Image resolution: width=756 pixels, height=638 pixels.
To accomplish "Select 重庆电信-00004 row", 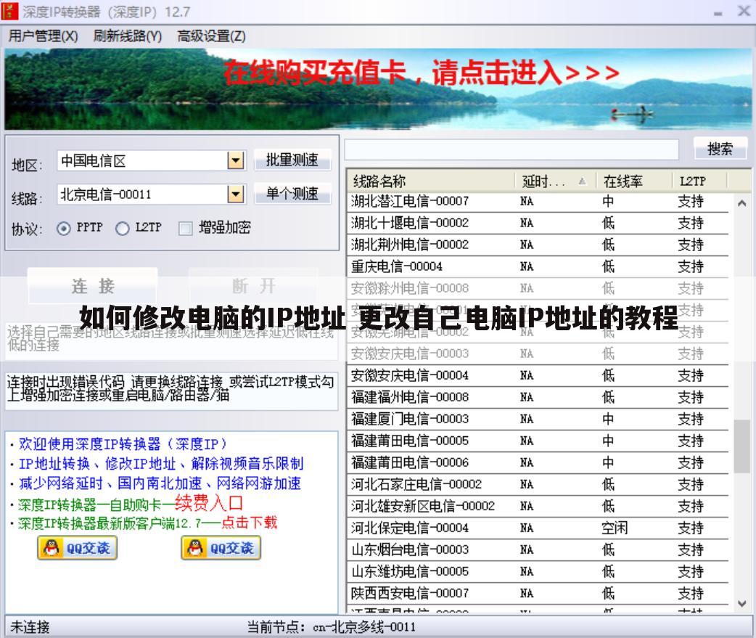I will pos(538,266).
